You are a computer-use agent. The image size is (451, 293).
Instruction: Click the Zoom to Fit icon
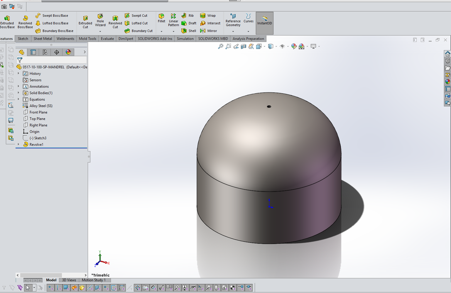coord(221,46)
